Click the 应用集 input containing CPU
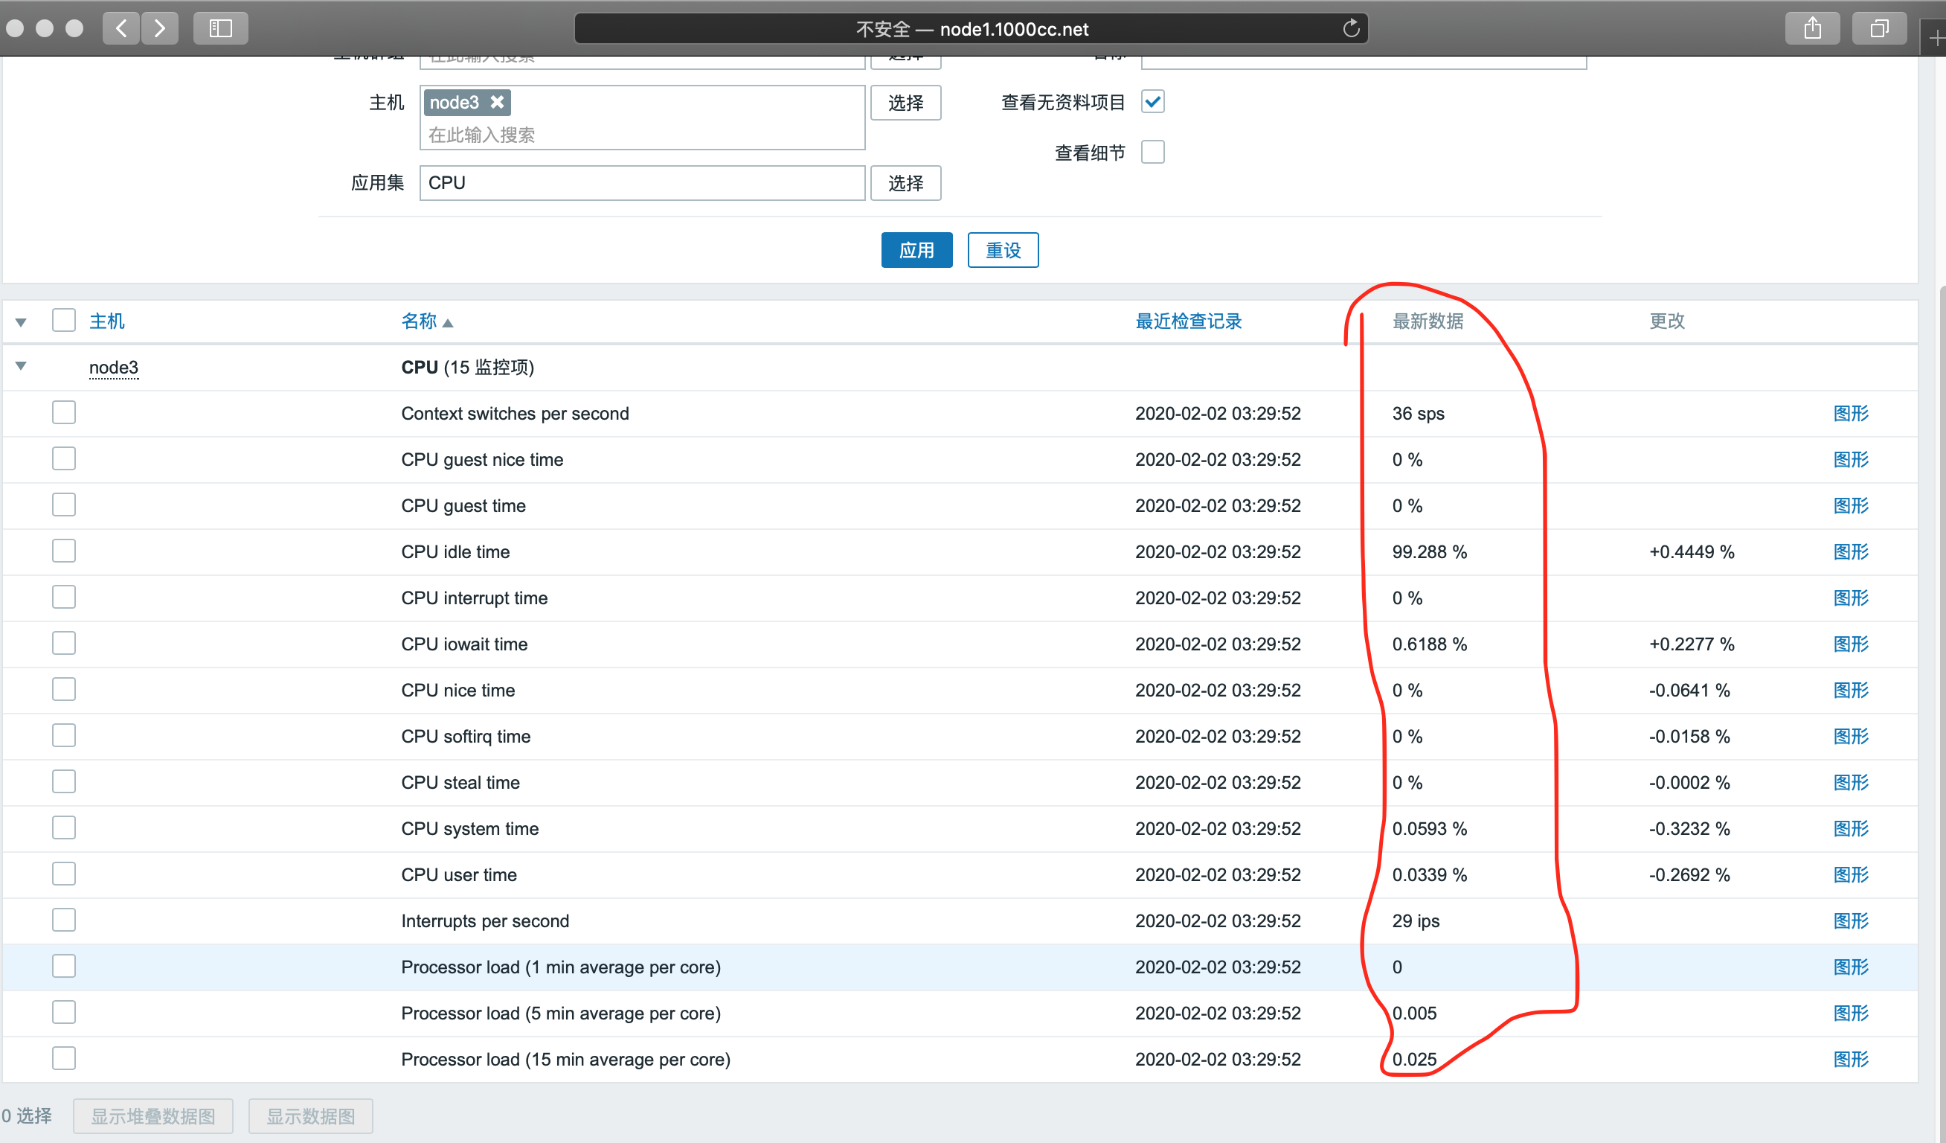This screenshot has width=1946, height=1143. (641, 183)
